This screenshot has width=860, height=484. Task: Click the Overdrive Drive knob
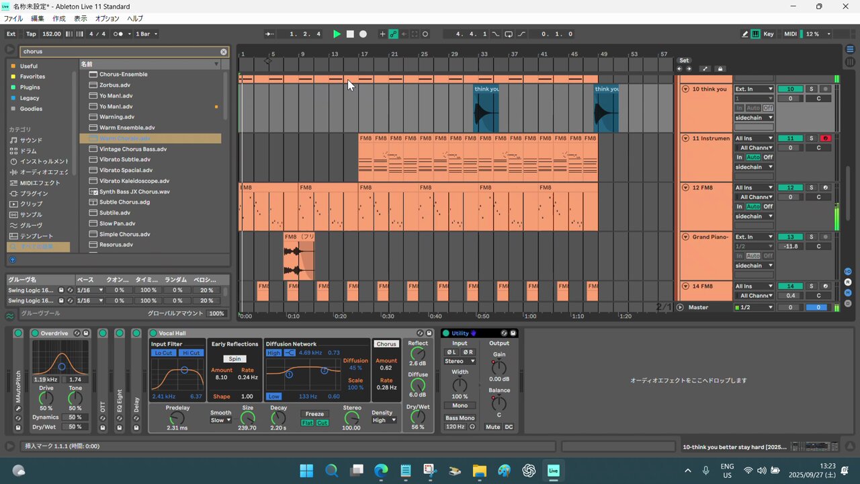pyautogui.click(x=46, y=398)
